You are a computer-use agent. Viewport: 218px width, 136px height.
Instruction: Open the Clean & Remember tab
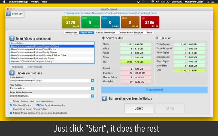pyautogui.click(x=105, y=32)
